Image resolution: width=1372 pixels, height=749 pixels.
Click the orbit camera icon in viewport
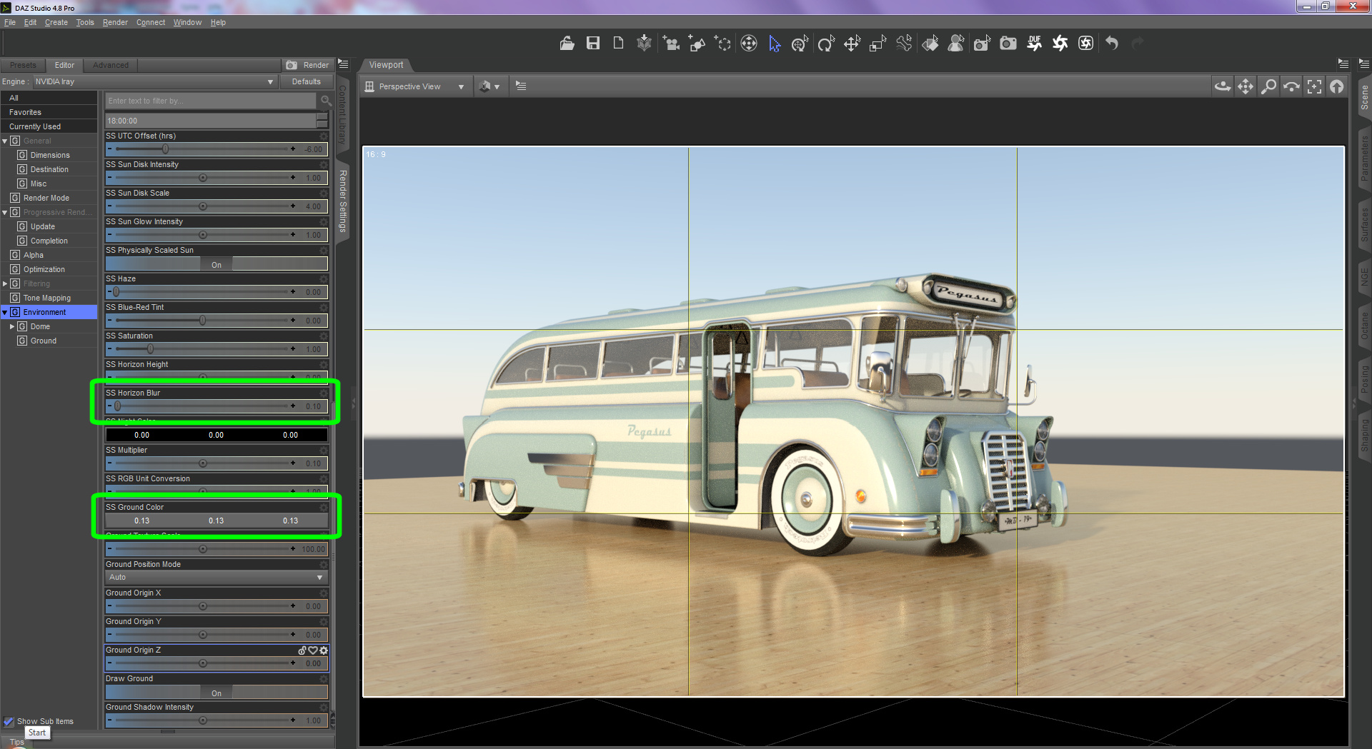pyautogui.click(x=1222, y=86)
